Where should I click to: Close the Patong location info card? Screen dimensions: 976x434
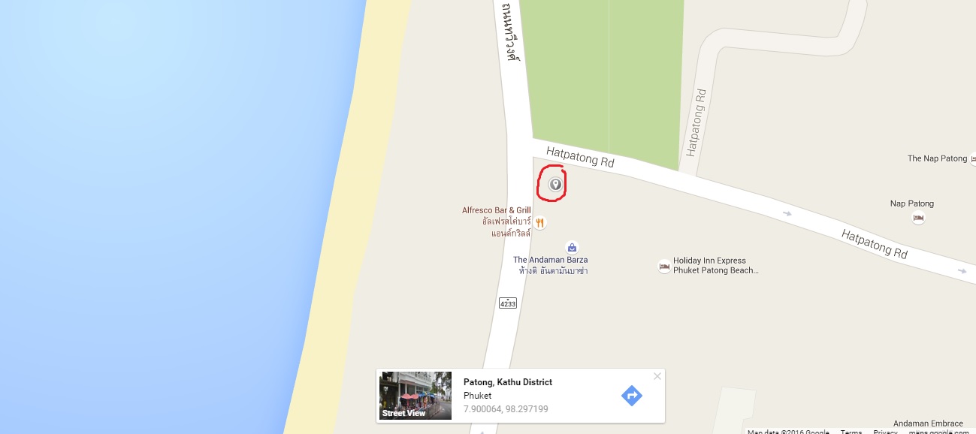click(x=657, y=376)
